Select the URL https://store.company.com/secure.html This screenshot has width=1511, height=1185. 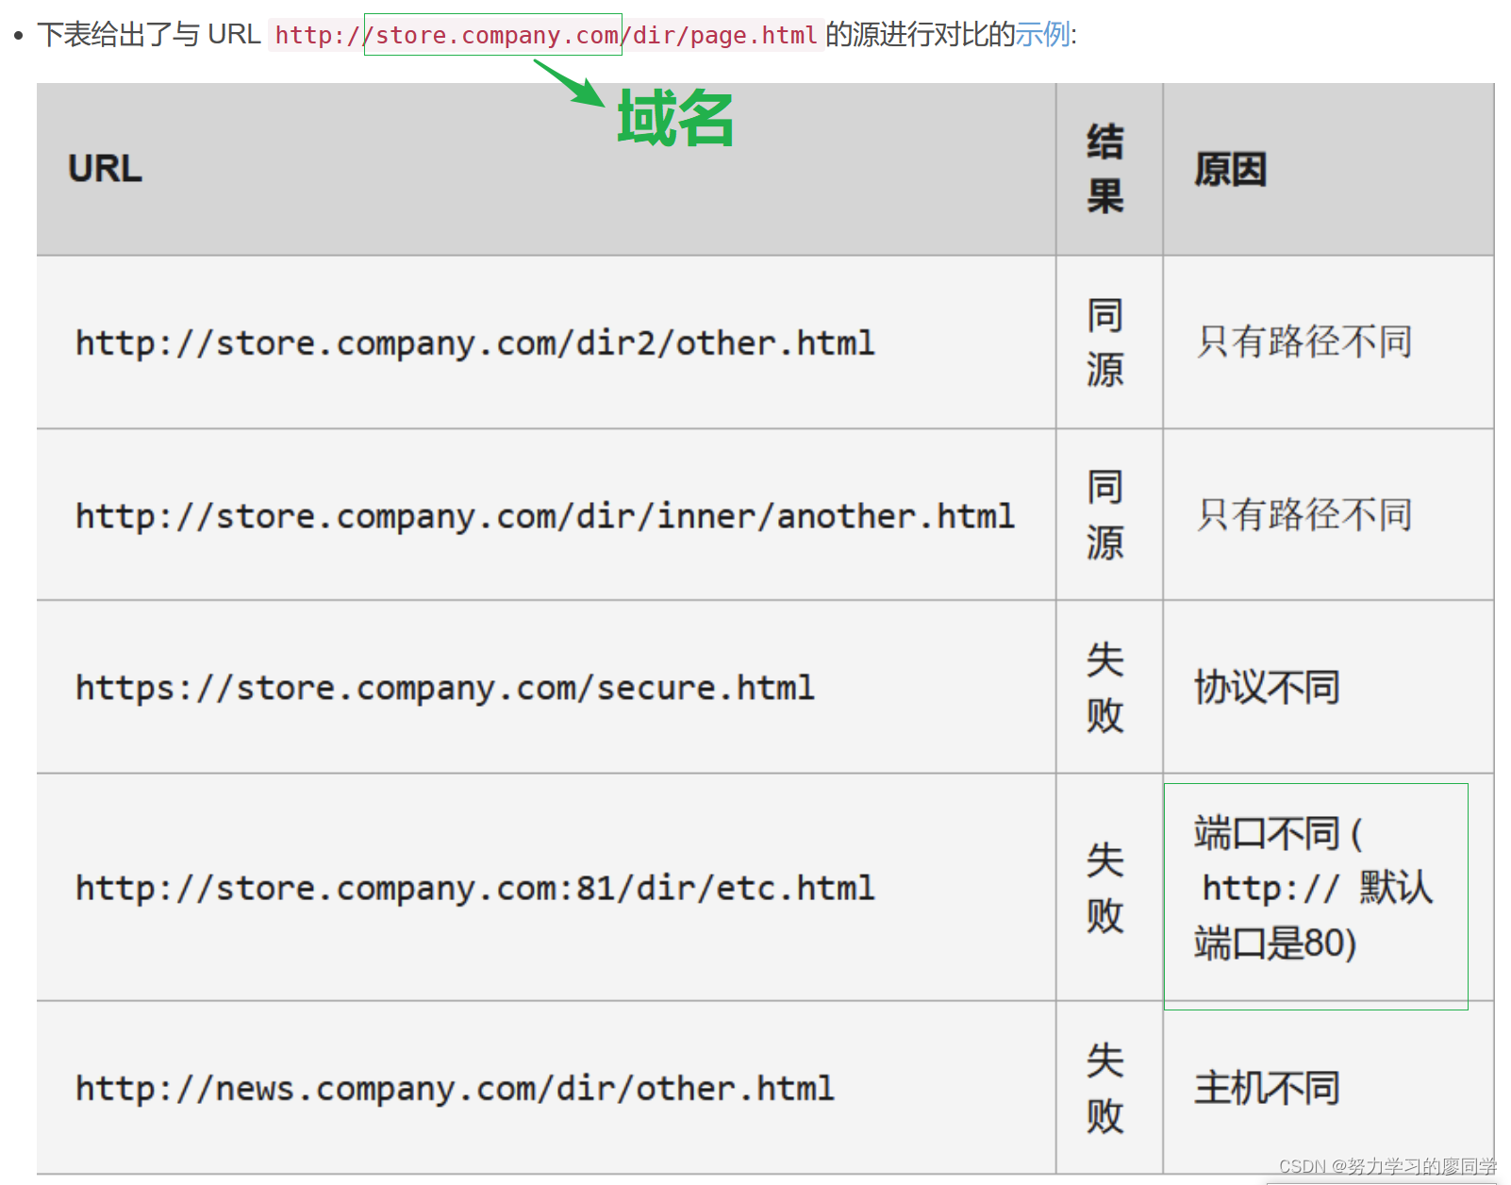pos(443,688)
